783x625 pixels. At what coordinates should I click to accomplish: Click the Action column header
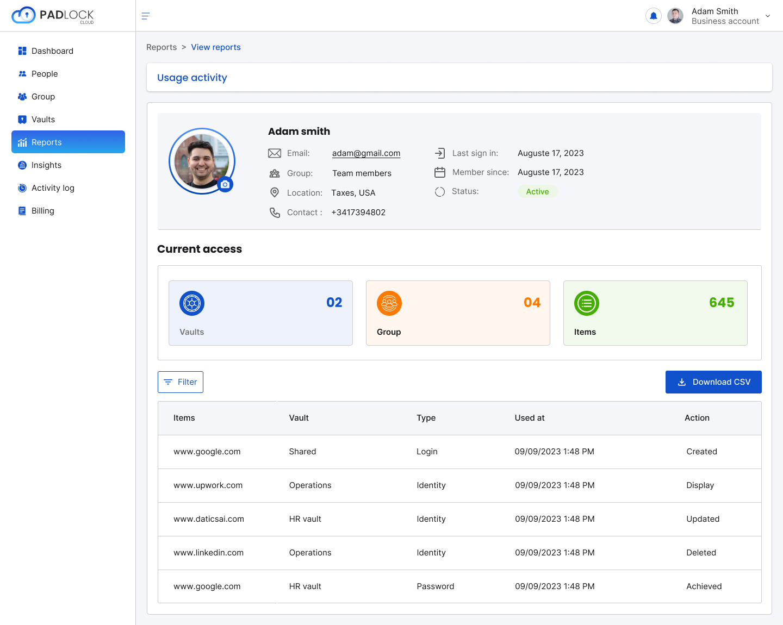(x=697, y=418)
